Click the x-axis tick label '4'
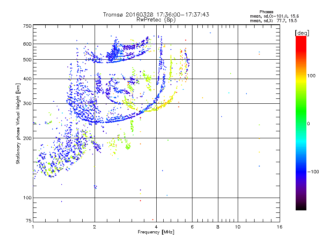This screenshot has width=329, height=247. (156, 227)
